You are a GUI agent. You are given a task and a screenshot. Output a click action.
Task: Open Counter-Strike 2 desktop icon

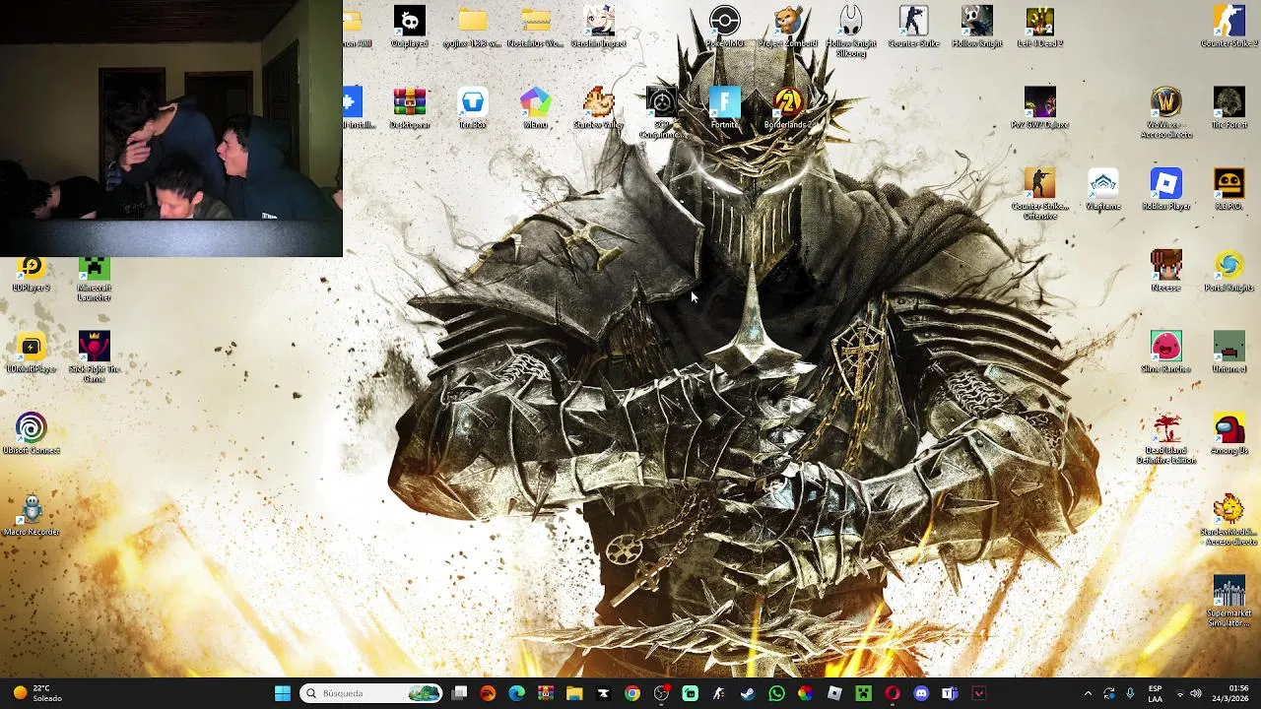tap(1228, 27)
